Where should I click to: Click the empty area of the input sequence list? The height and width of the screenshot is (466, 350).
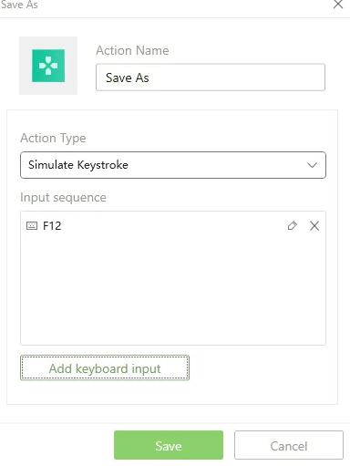click(x=173, y=289)
